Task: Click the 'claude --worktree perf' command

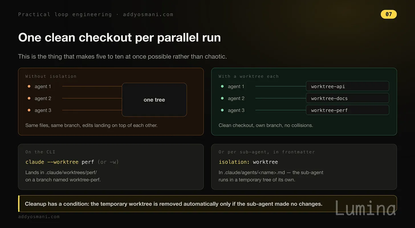Action: (60, 162)
